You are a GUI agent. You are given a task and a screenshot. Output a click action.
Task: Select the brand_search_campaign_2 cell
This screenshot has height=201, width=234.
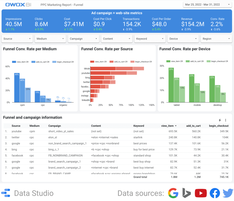coord(65,168)
